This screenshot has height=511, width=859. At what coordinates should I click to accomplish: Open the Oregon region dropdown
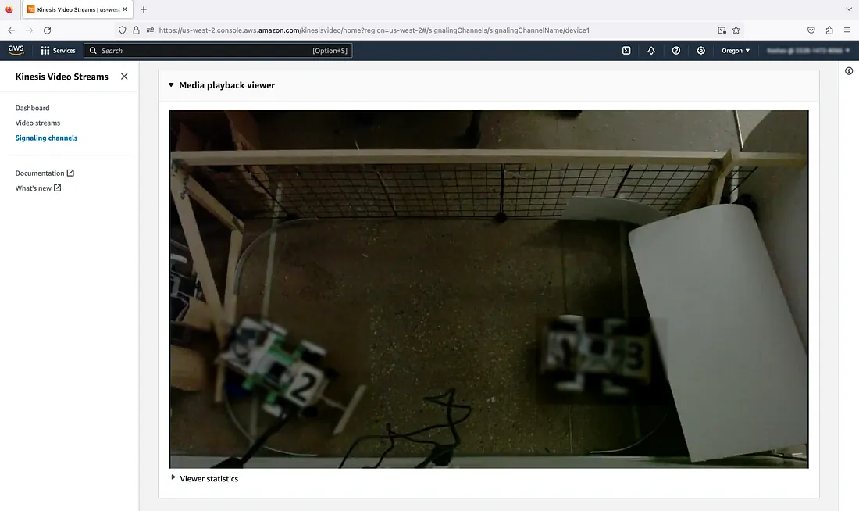(x=736, y=51)
